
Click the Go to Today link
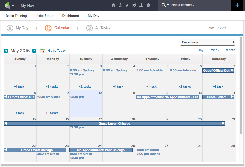click(57, 51)
